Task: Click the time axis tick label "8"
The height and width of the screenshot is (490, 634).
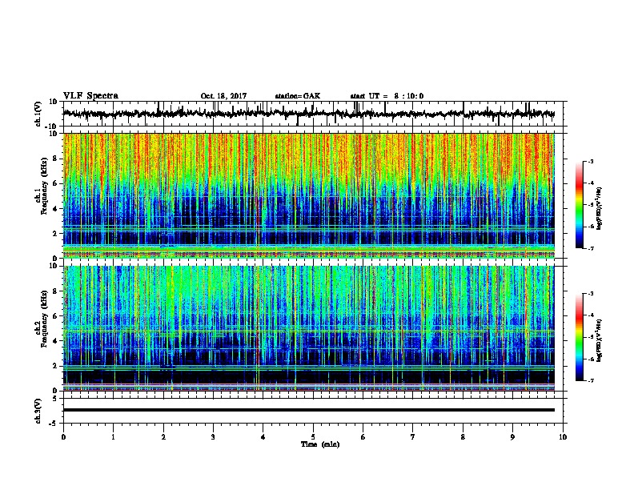Action: click(463, 437)
